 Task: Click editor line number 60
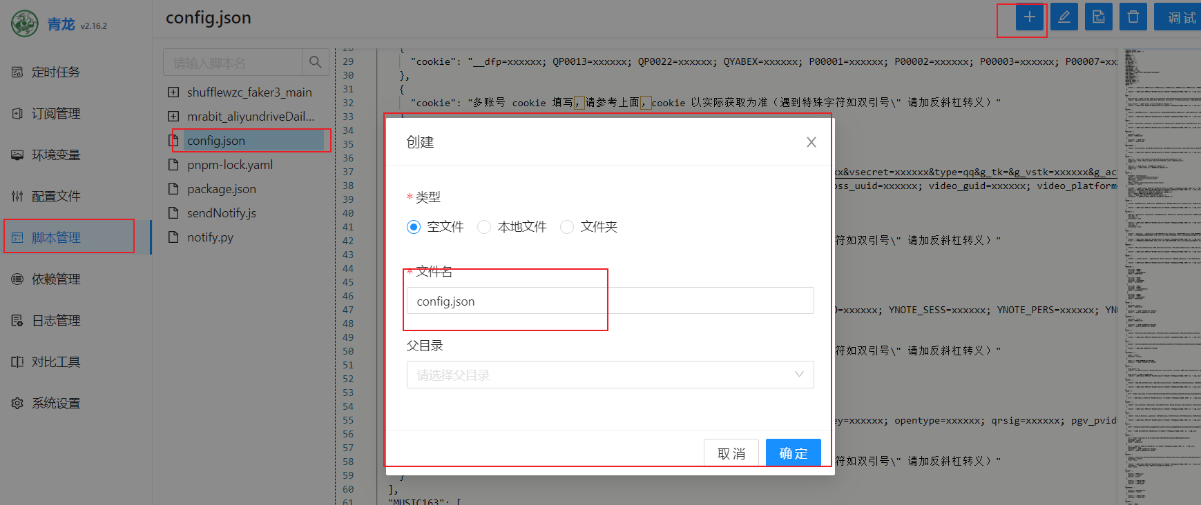click(348, 489)
